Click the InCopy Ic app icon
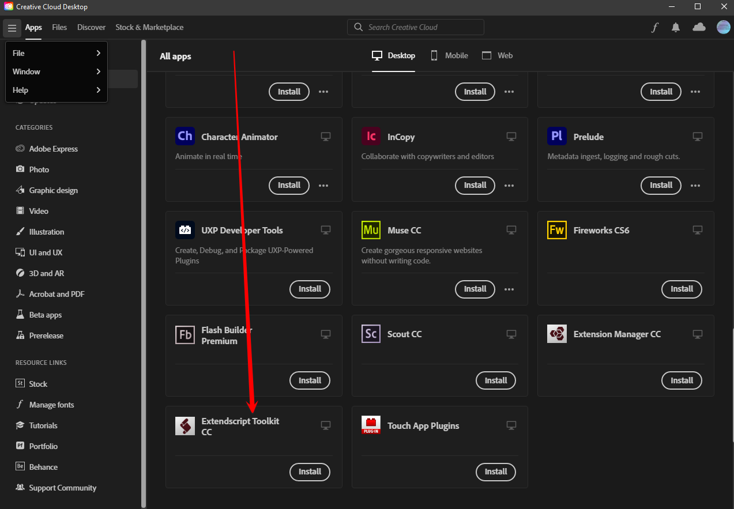734x509 pixels. 371,135
